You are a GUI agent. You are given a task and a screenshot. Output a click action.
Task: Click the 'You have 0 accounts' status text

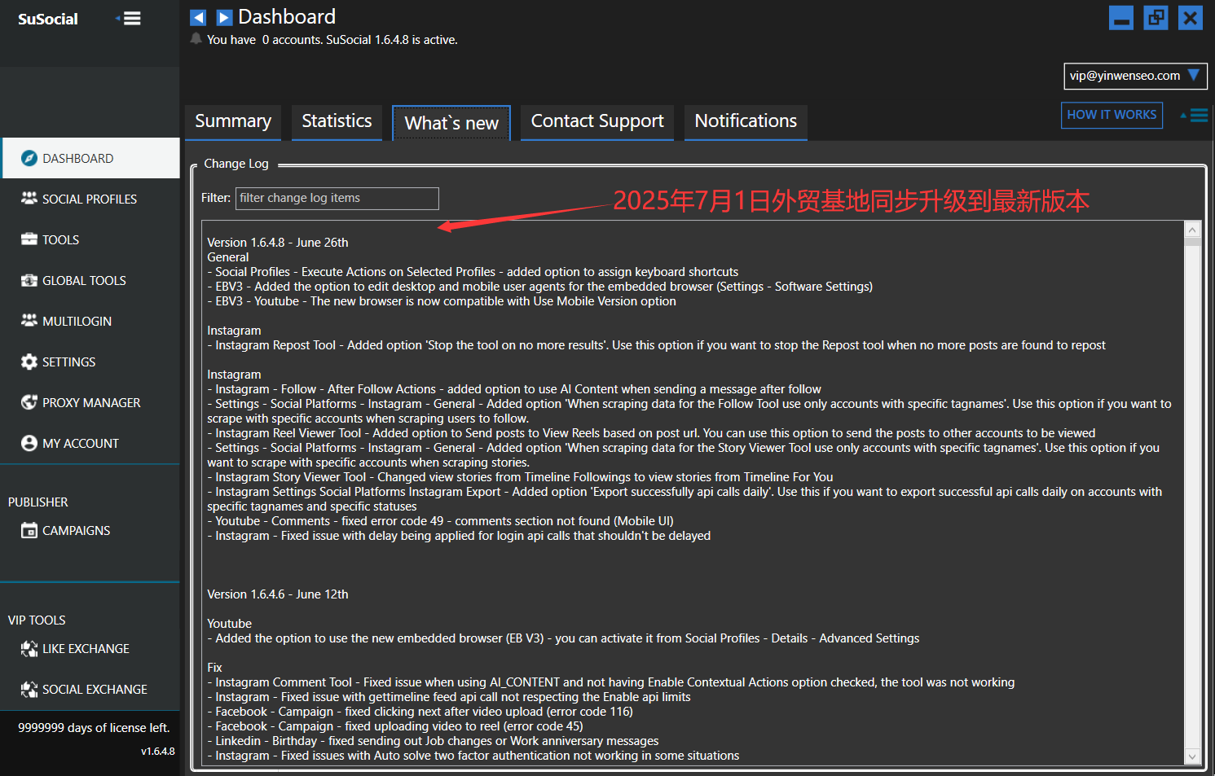click(332, 40)
